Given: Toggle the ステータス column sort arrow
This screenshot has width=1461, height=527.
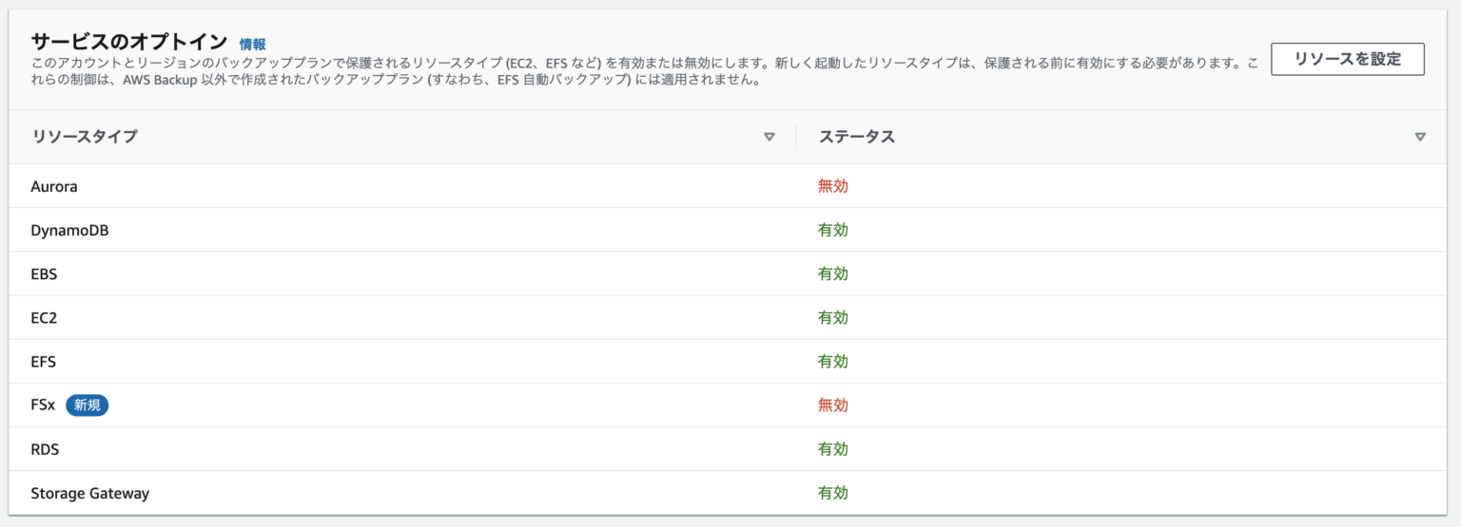Looking at the screenshot, I should 1420,137.
